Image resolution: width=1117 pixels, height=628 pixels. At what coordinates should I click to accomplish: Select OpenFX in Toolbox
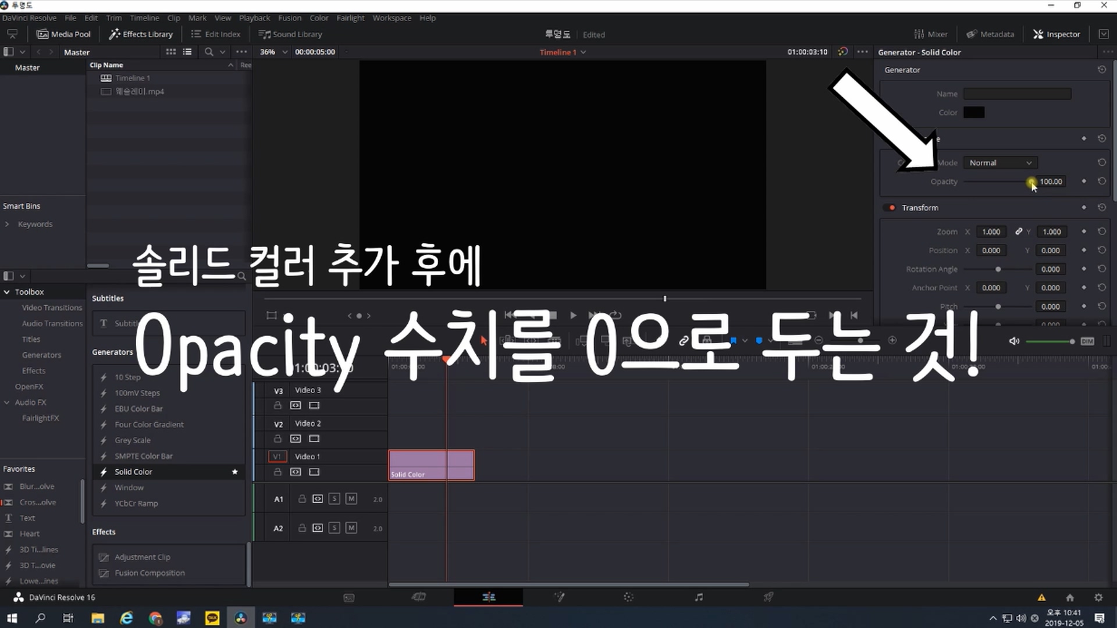coord(29,387)
